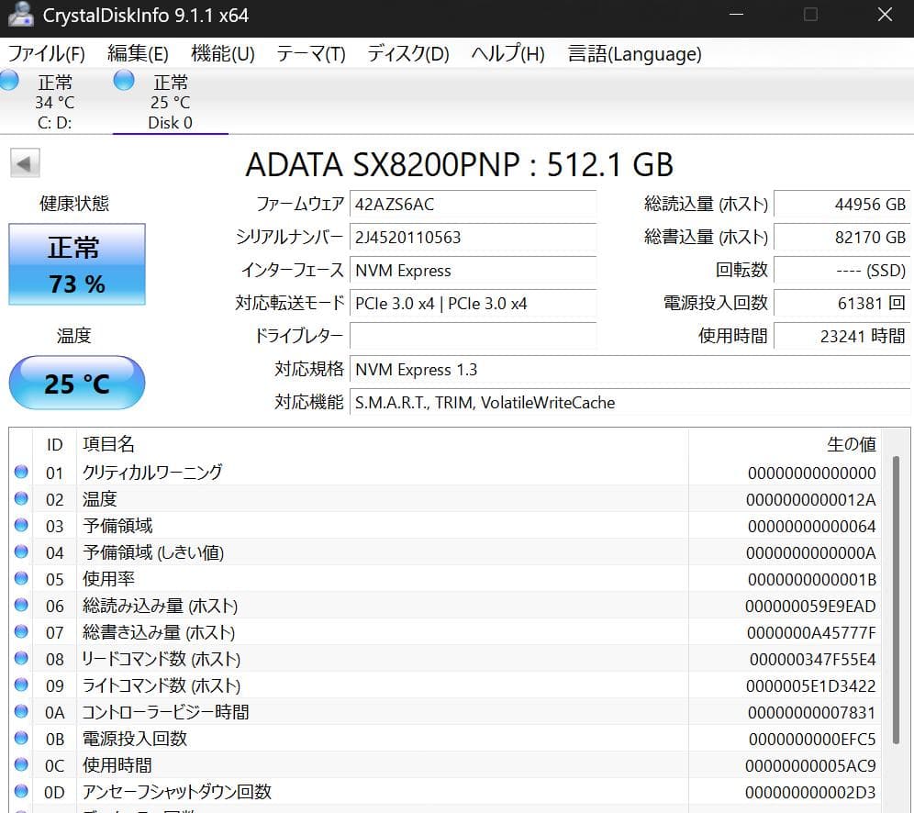Image resolution: width=914 pixels, height=813 pixels.
Task: Select raw value 0000000A45777F
Action: (811, 632)
